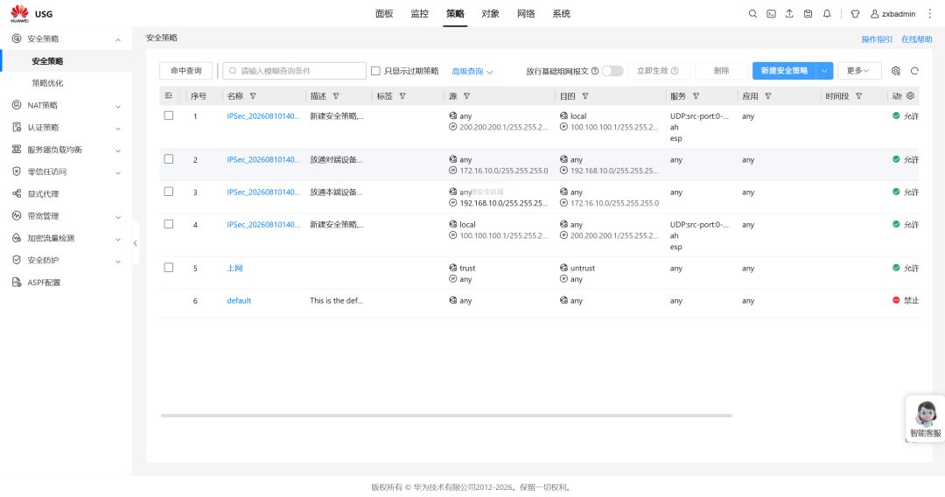
Task: Click the upload icon in top bar
Action: [x=789, y=13]
